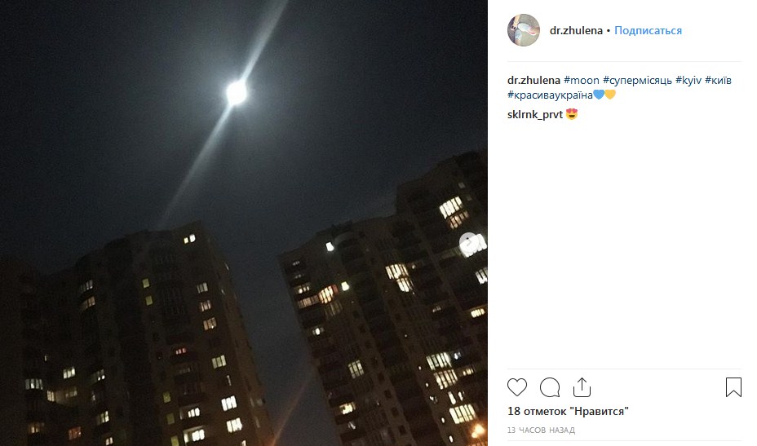View the 18 отметок "Нравится" likes list

pyautogui.click(x=568, y=411)
